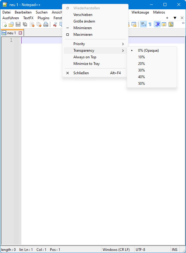Open the Suchen menu
Viewport: 186px width, 253px height.
tap(42, 12)
